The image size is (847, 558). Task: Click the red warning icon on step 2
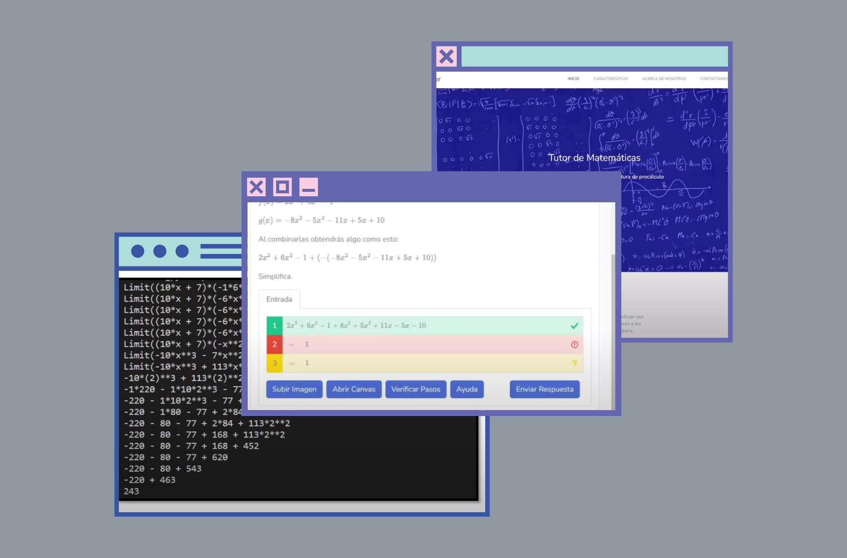click(574, 345)
